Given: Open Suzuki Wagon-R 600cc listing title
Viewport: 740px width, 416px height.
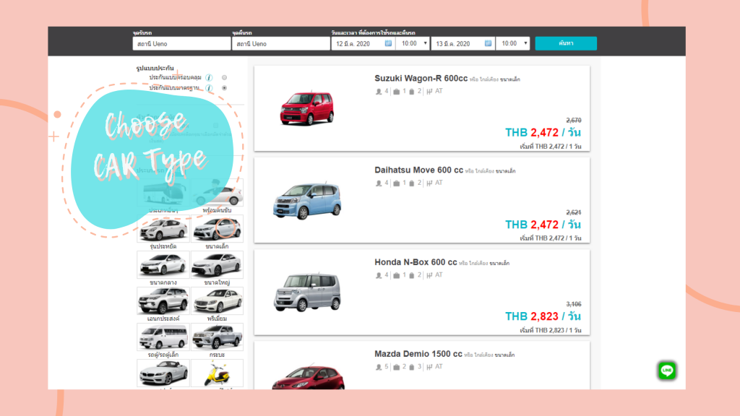Looking at the screenshot, I should [421, 78].
